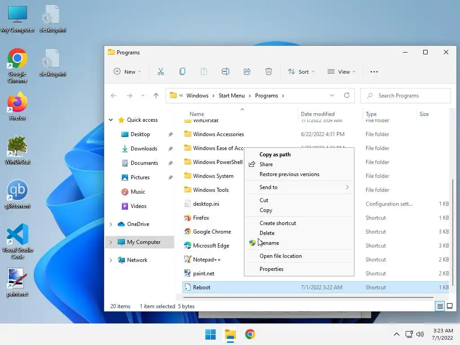Go forward with the right arrow button

pyautogui.click(x=129, y=96)
